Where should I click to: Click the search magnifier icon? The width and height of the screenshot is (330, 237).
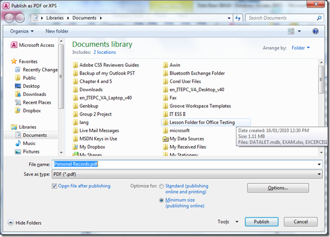point(319,18)
